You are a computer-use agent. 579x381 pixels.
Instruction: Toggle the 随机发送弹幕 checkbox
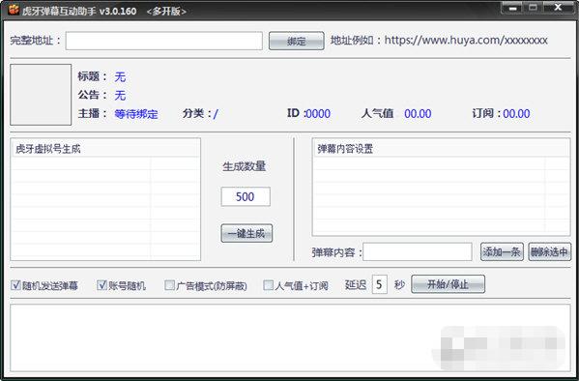click(15, 285)
